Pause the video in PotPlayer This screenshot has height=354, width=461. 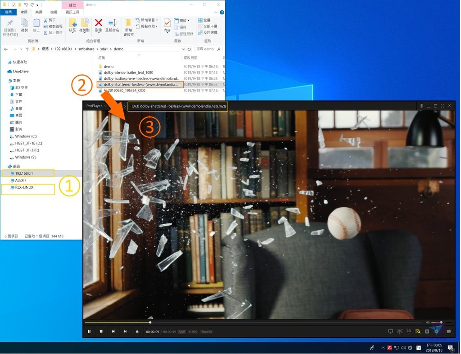pyautogui.click(x=89, y=331)
